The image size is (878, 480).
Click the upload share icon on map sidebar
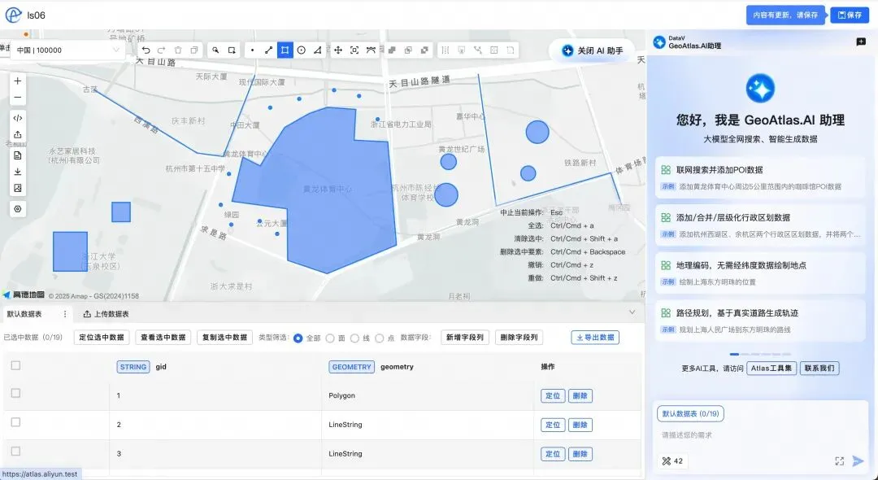click(x=18, y=135)
